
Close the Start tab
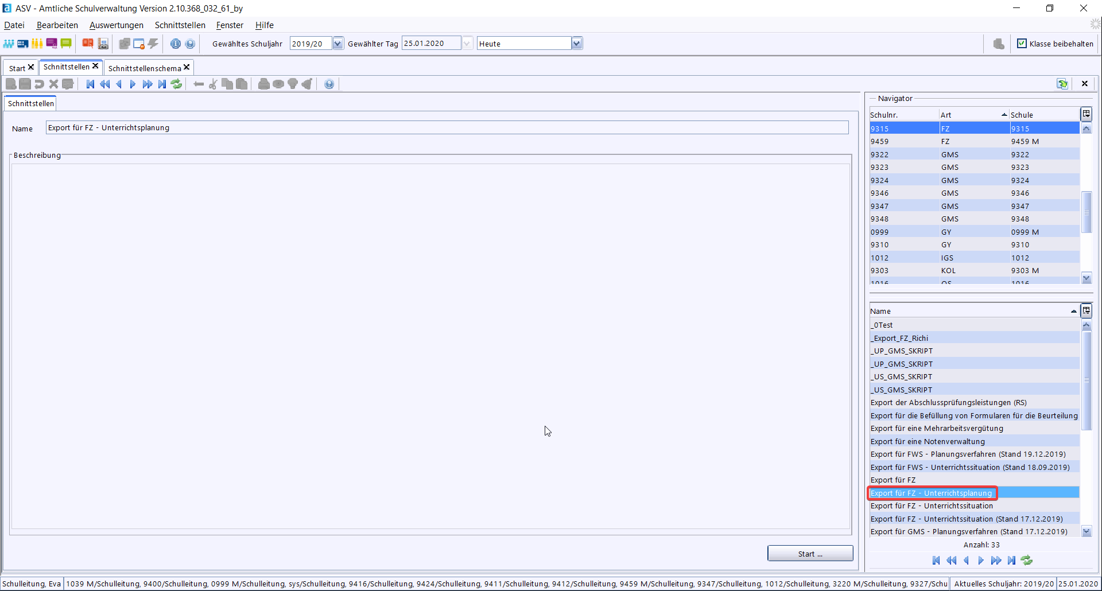(31, 67)
